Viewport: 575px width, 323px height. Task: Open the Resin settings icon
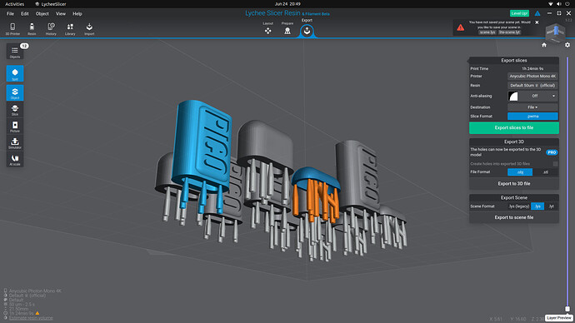click(x=32, y=28)
